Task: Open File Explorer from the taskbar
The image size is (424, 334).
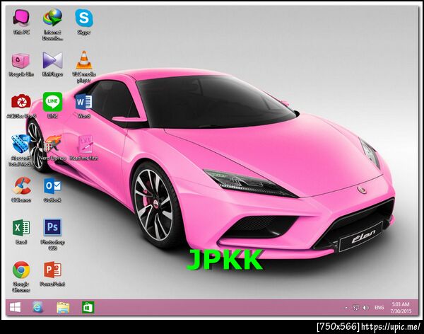Action: [63, 308]
